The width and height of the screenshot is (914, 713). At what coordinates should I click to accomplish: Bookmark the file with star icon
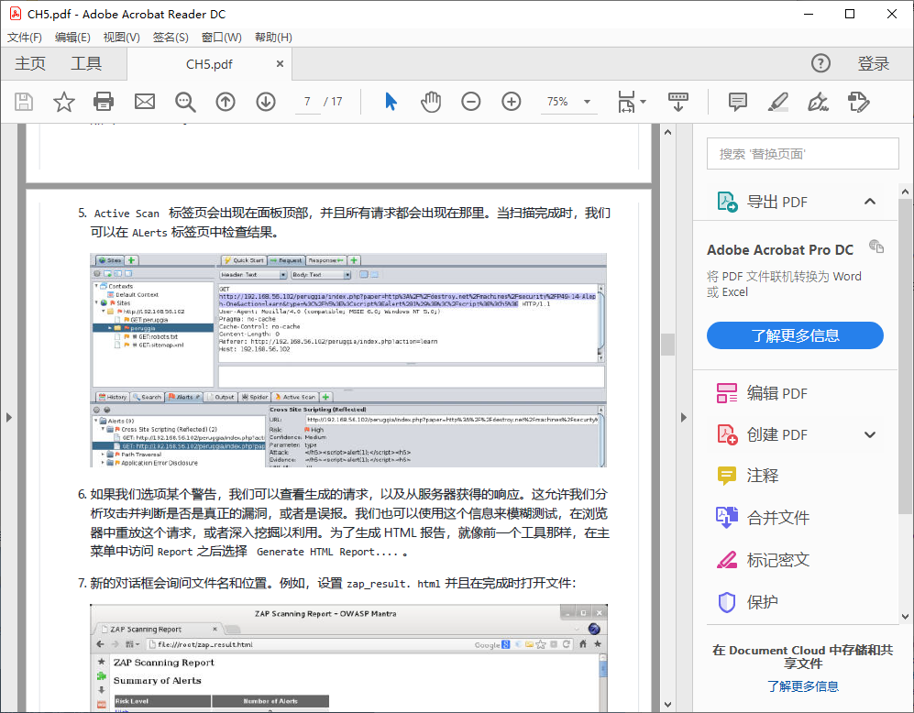(x=63, y=102)
